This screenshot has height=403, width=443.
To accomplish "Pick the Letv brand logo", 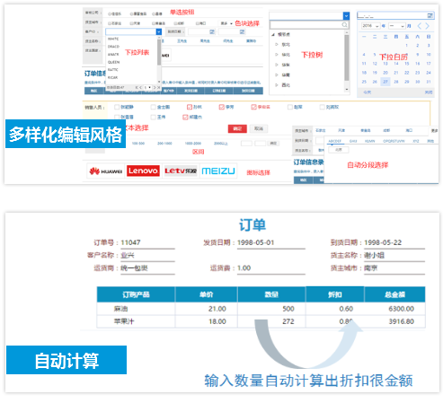I will tap(181, 171).
